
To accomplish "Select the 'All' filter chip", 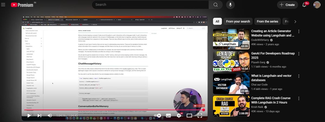I will coord(217,21).
